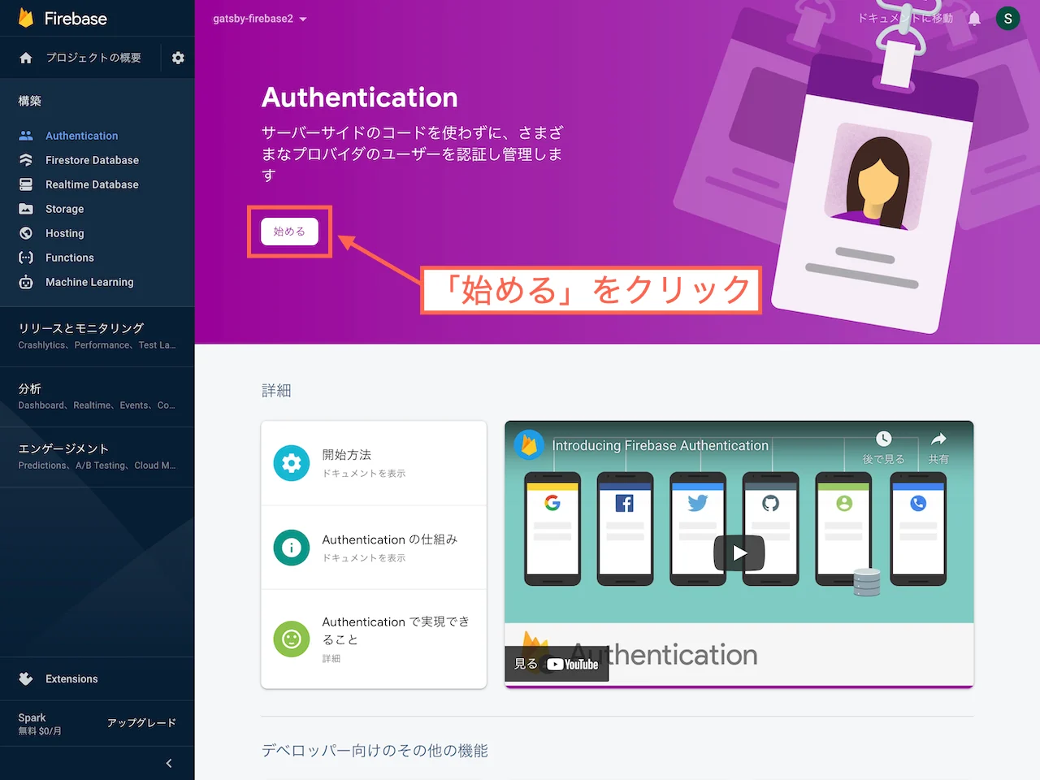Image resolution: width=1040 pixels, height=780 pixels.
Task: Play the Introducing Firebase Authentication video
Action: [x=739, y=553]
